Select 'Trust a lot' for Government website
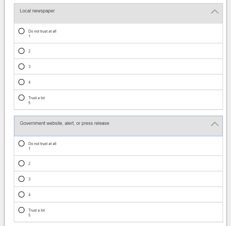The height and width of the screenshot is (226, 231). coord(22,210)
